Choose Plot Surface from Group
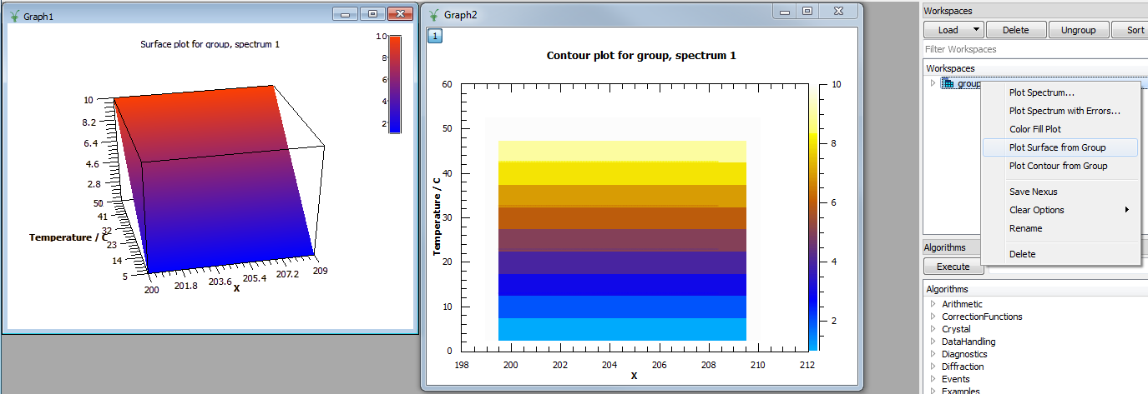 (x=1057, y=147)
